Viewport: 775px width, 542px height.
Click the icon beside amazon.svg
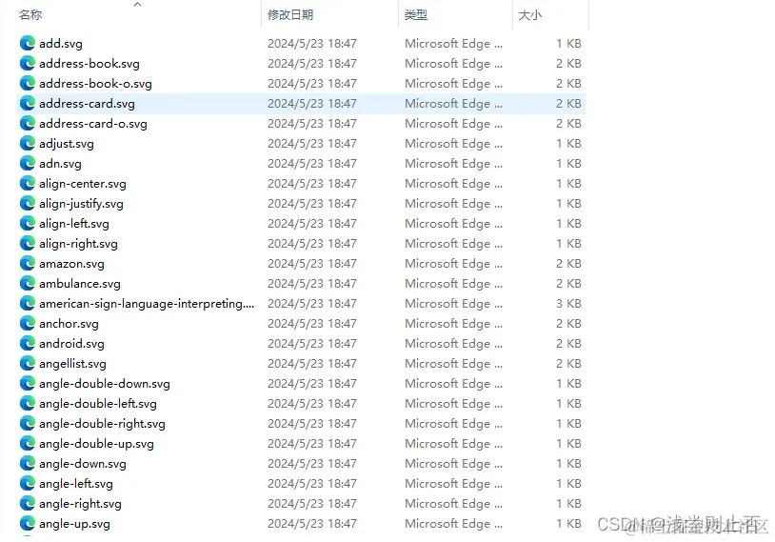tap(28, 264)
